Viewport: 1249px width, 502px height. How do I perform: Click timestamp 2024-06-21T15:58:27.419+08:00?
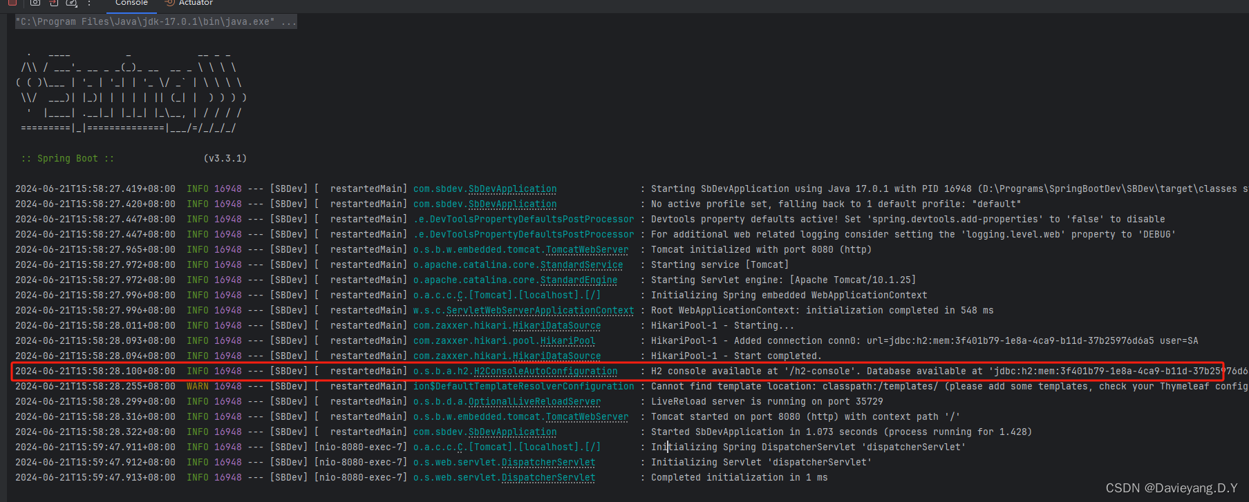pyautogui.click(x=95, y=189)
